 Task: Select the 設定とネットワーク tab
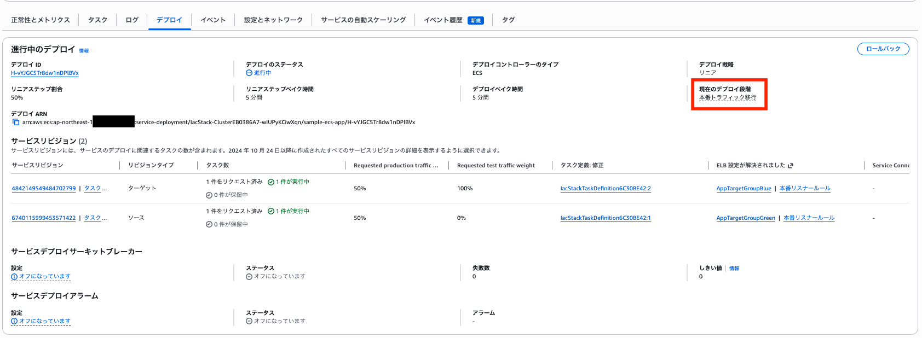[273, 20]
